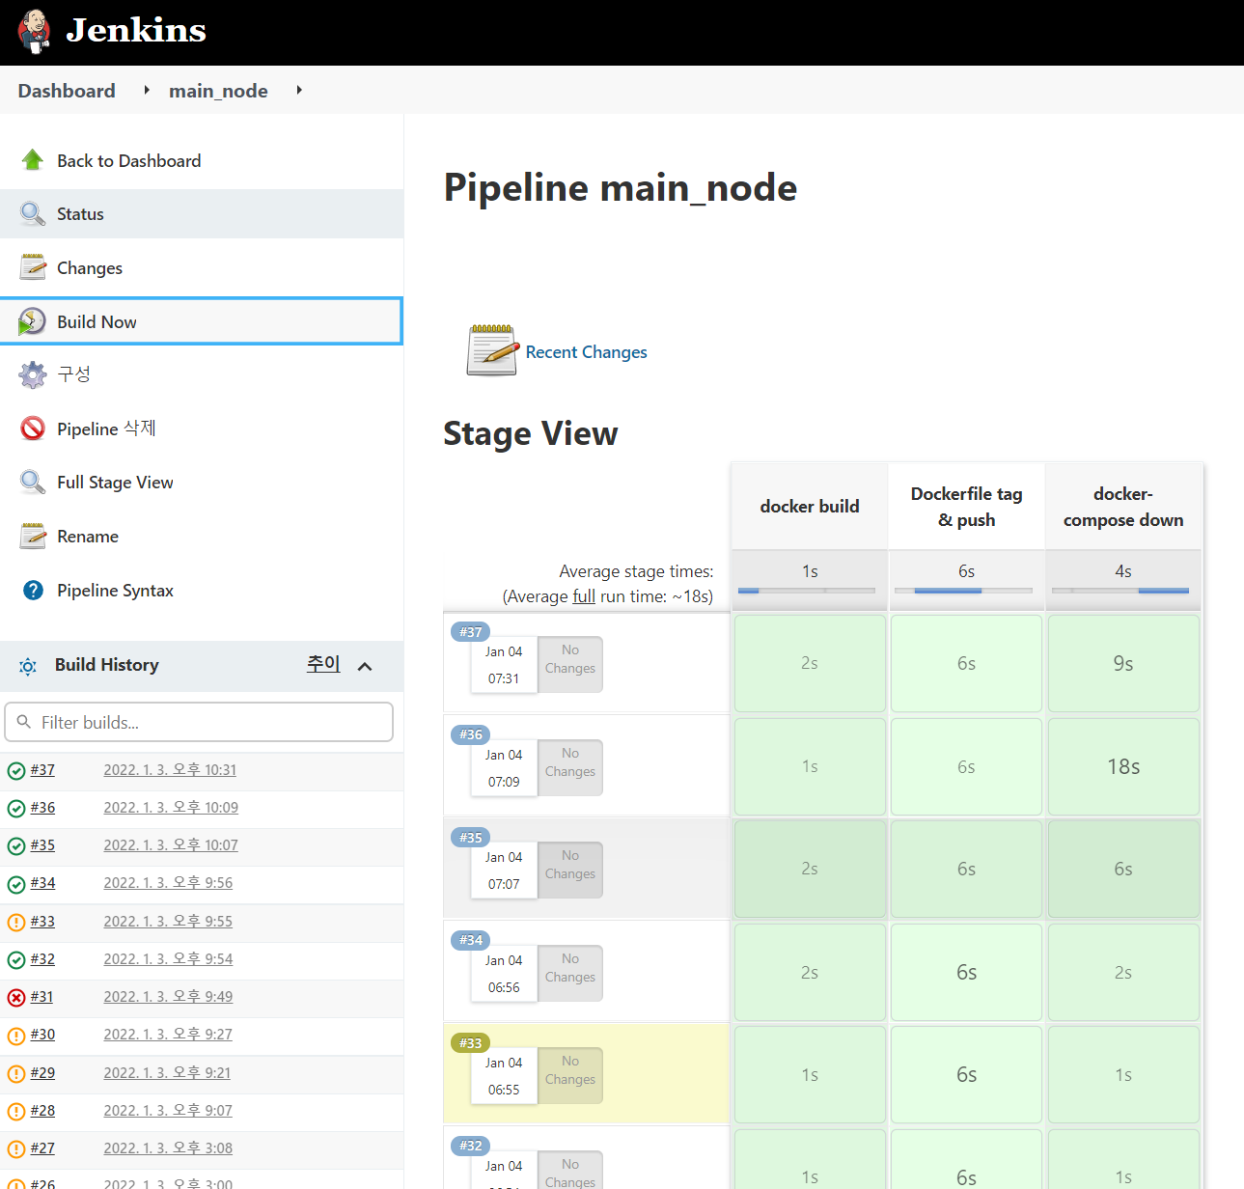The height and width of the screenshot is (1189, 1244).
Task: Click the Recent Changes notepad icon
Action: (x=492, y=350)
